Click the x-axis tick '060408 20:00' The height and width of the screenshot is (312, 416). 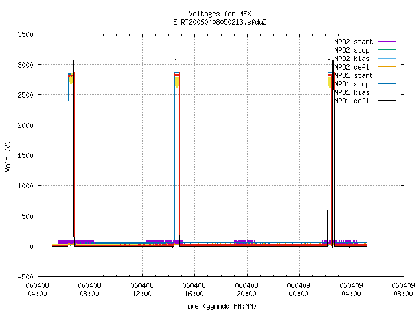point(246,290)
